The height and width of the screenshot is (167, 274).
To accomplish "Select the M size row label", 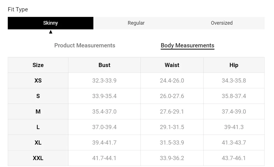I will [x=38, y=111].
